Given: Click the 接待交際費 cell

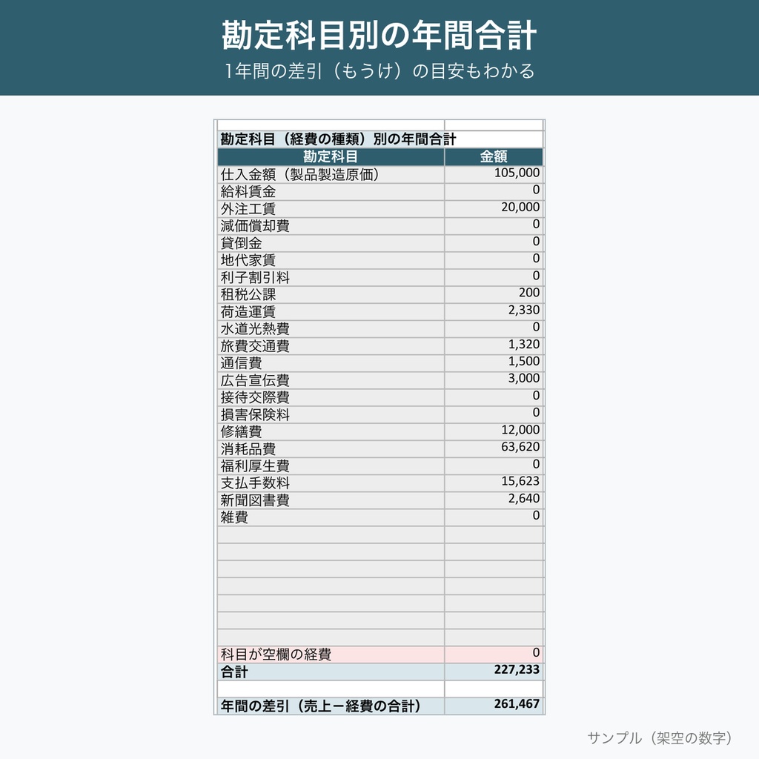Looking at the screenshot, I should [x=331, y=398].
